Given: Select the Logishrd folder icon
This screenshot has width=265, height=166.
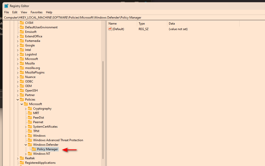Looking at the screenshot, I should pyautogui.click(x=22, y=54).
